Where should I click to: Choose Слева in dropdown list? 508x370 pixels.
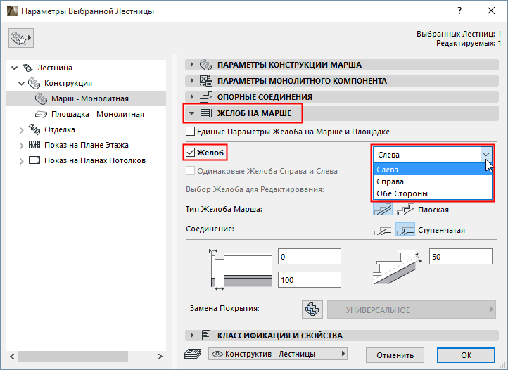(x=433, y=170)
